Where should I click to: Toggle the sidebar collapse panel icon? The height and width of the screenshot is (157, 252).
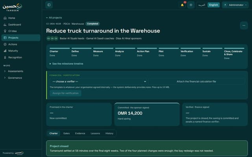49,5
